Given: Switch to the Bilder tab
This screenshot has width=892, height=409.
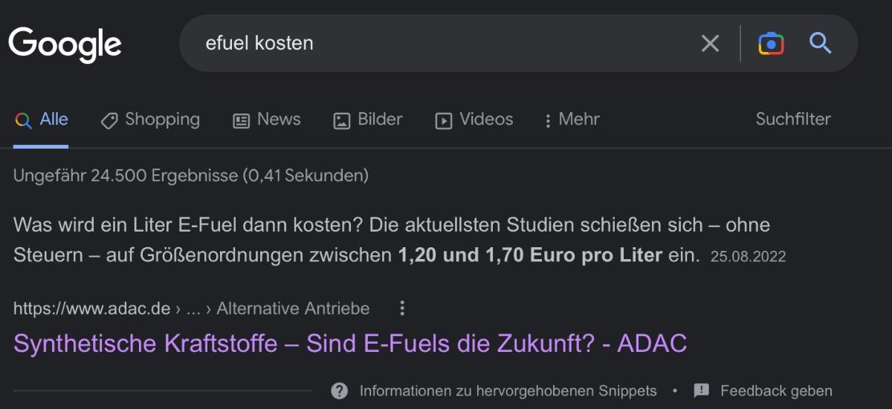Looking at the screenshot, I should click(x=379, y=120).
